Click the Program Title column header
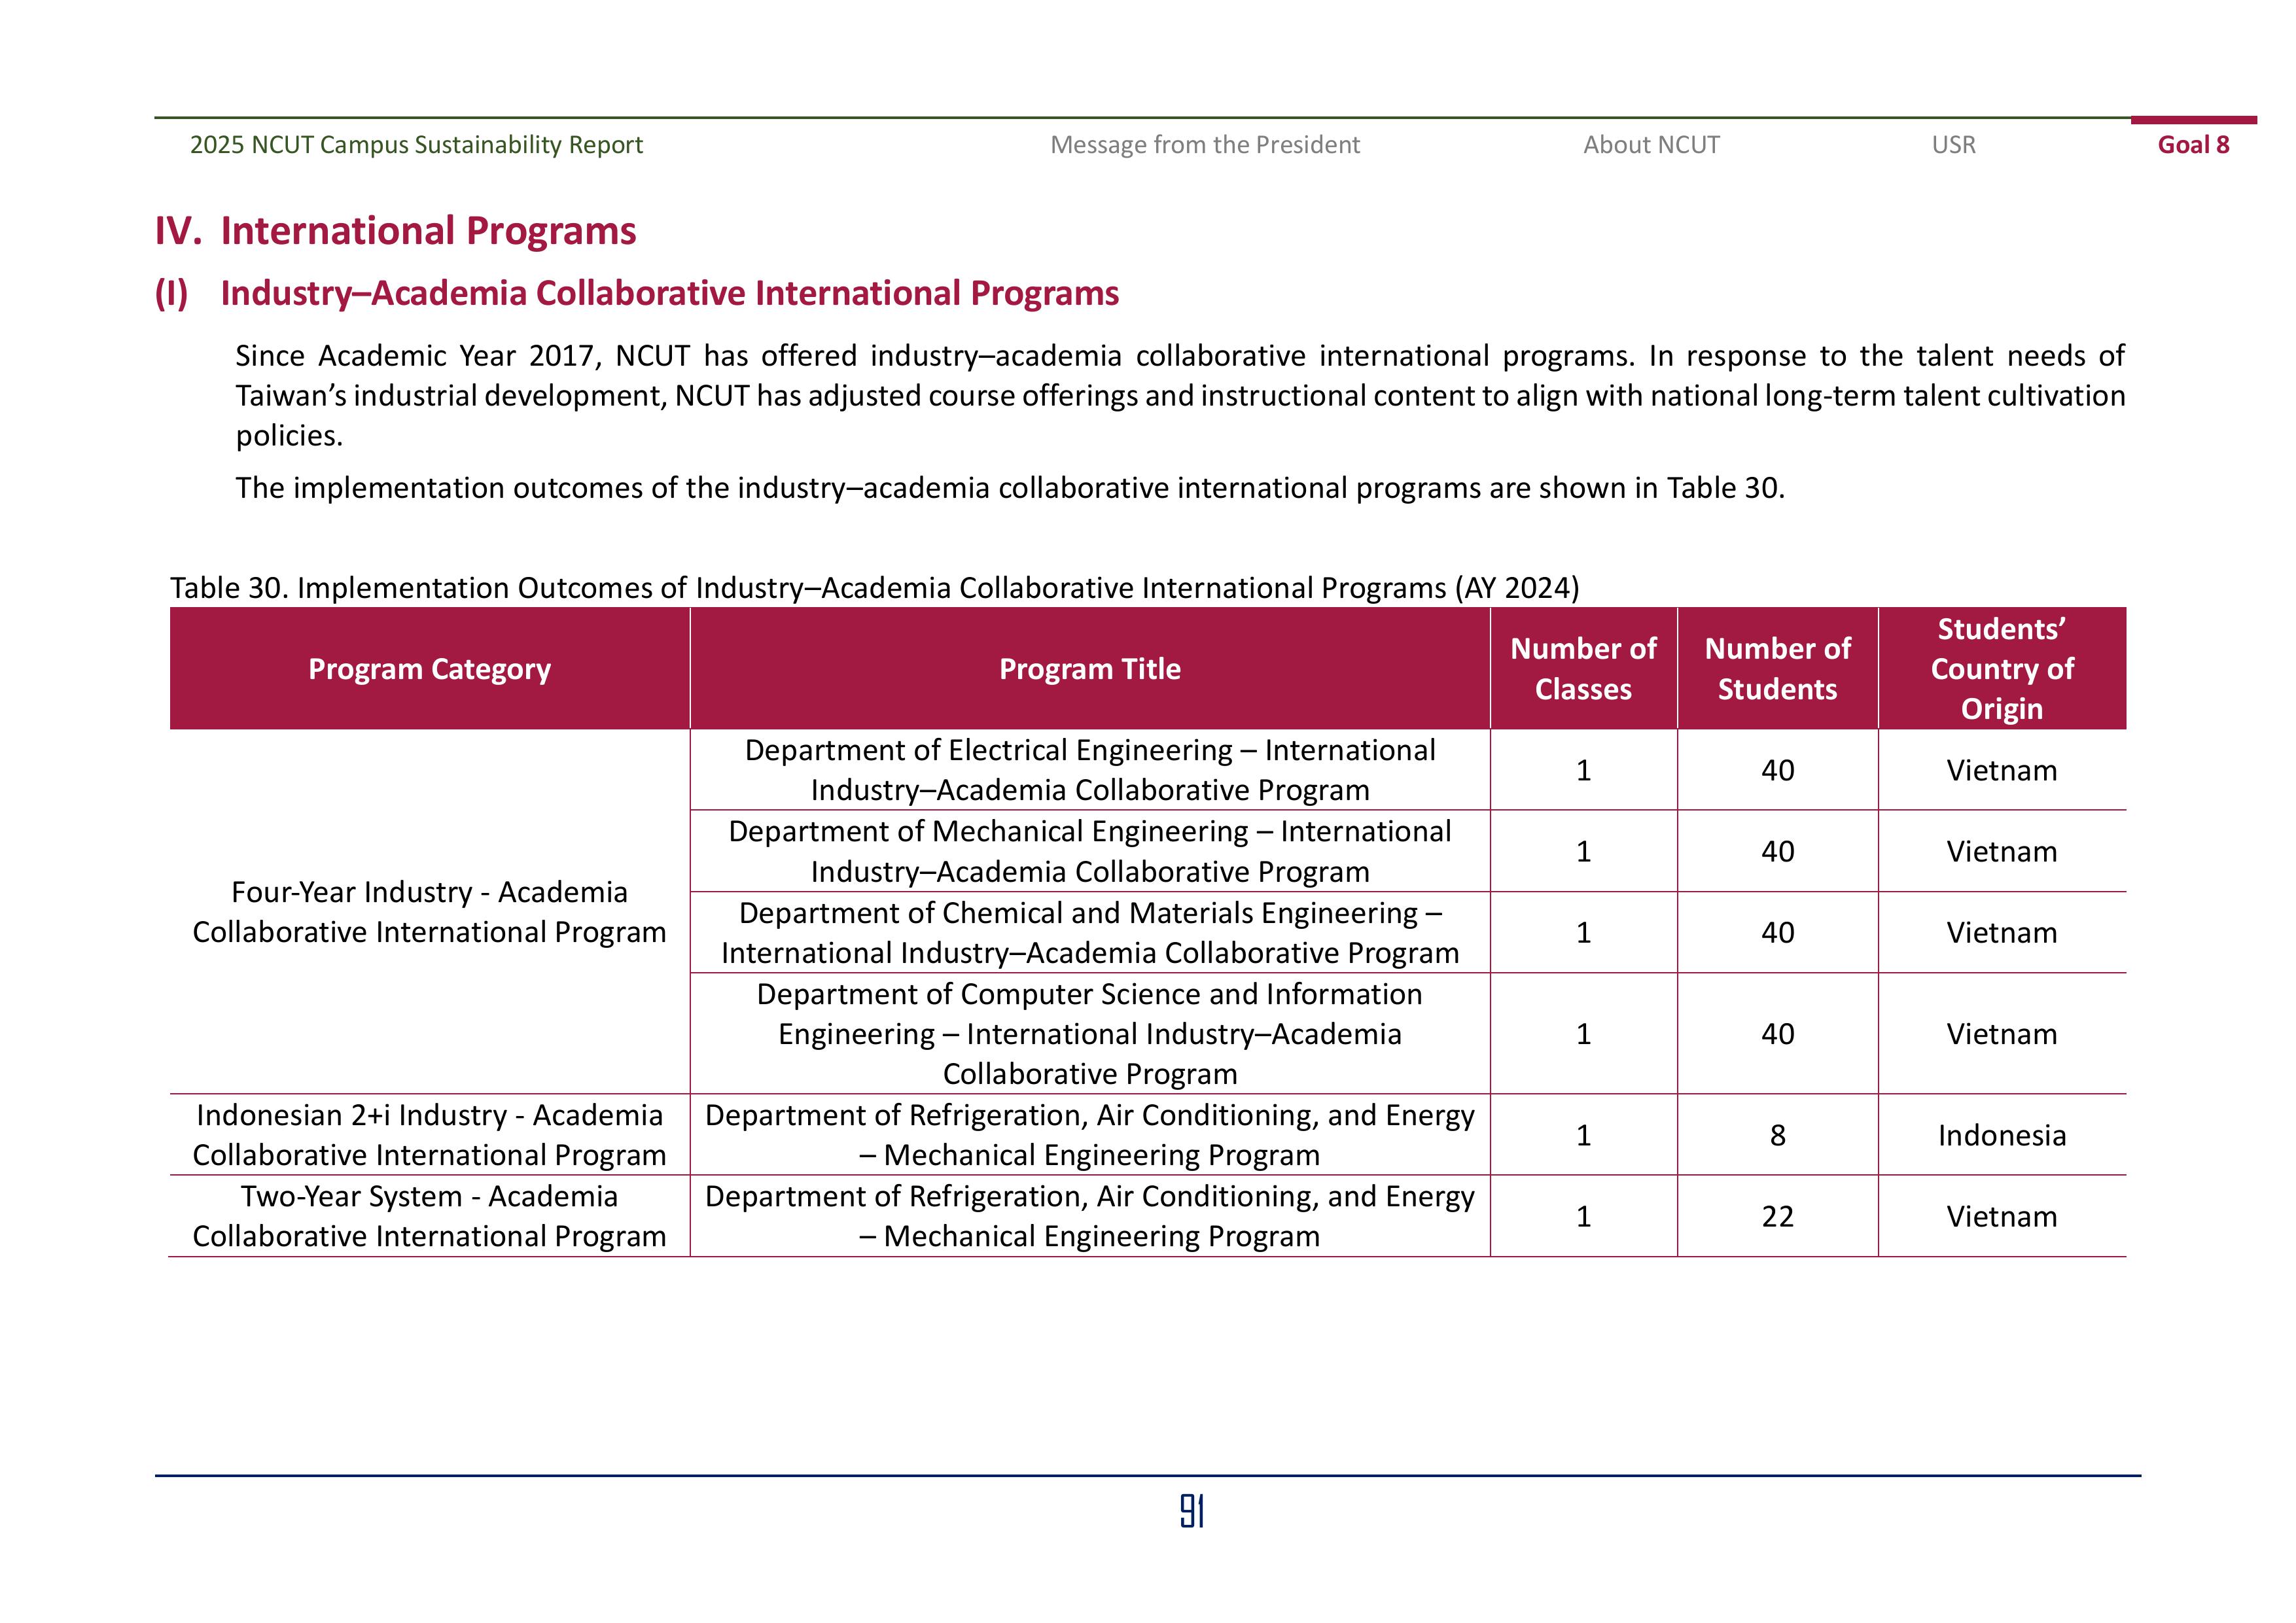 1089,669
